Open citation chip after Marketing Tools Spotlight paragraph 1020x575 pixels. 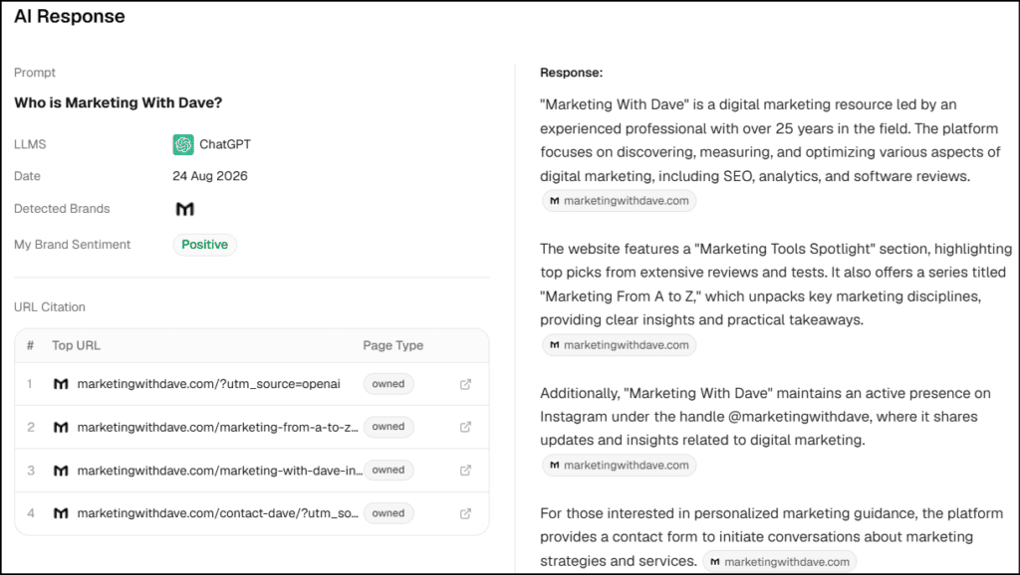[x=620, y=345]
